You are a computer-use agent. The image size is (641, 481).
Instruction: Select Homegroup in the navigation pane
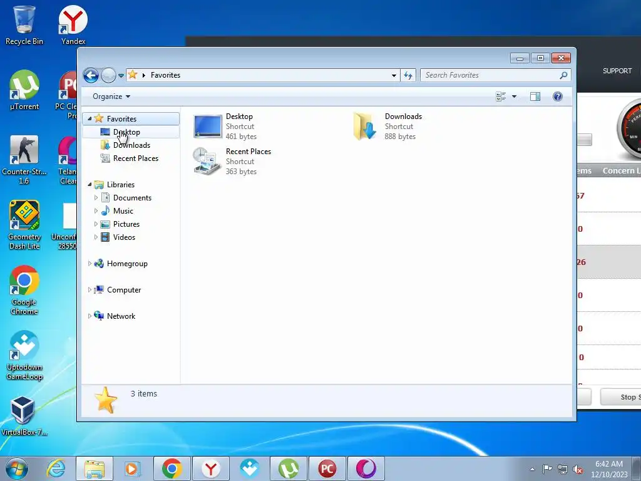[127, 264]
